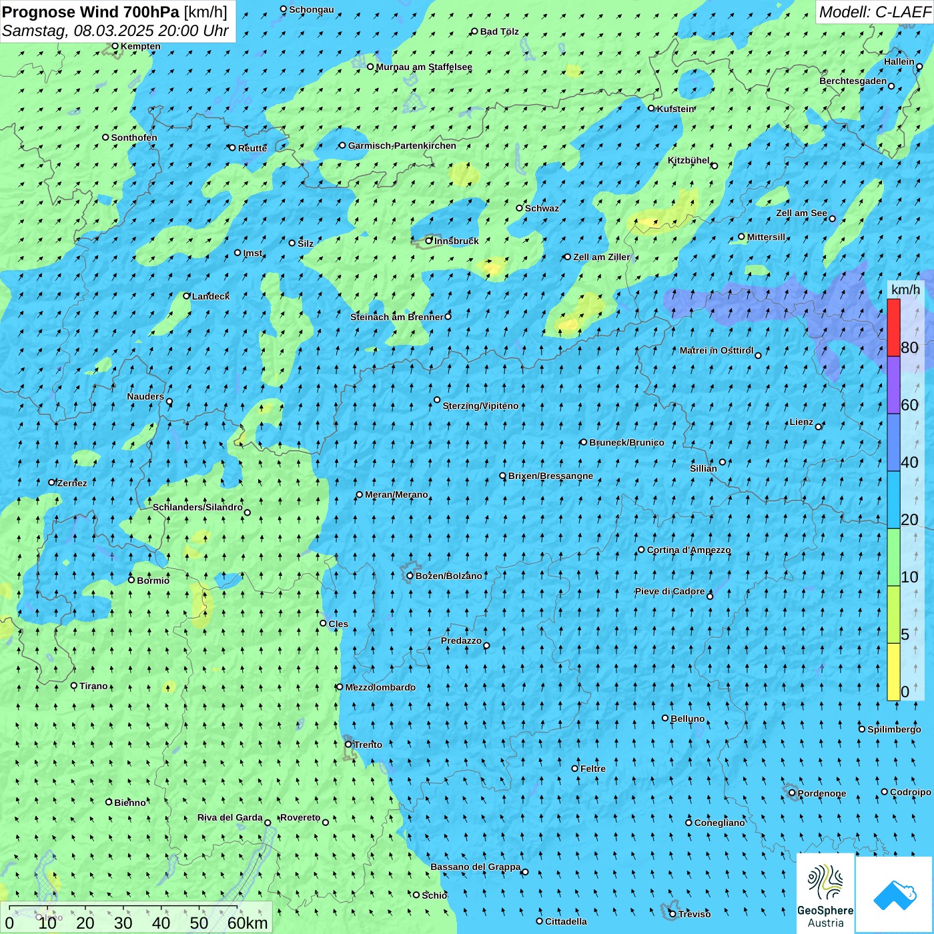Select the Bruneck/Brunico label
The image size is (934, 934).
[626, 442]
